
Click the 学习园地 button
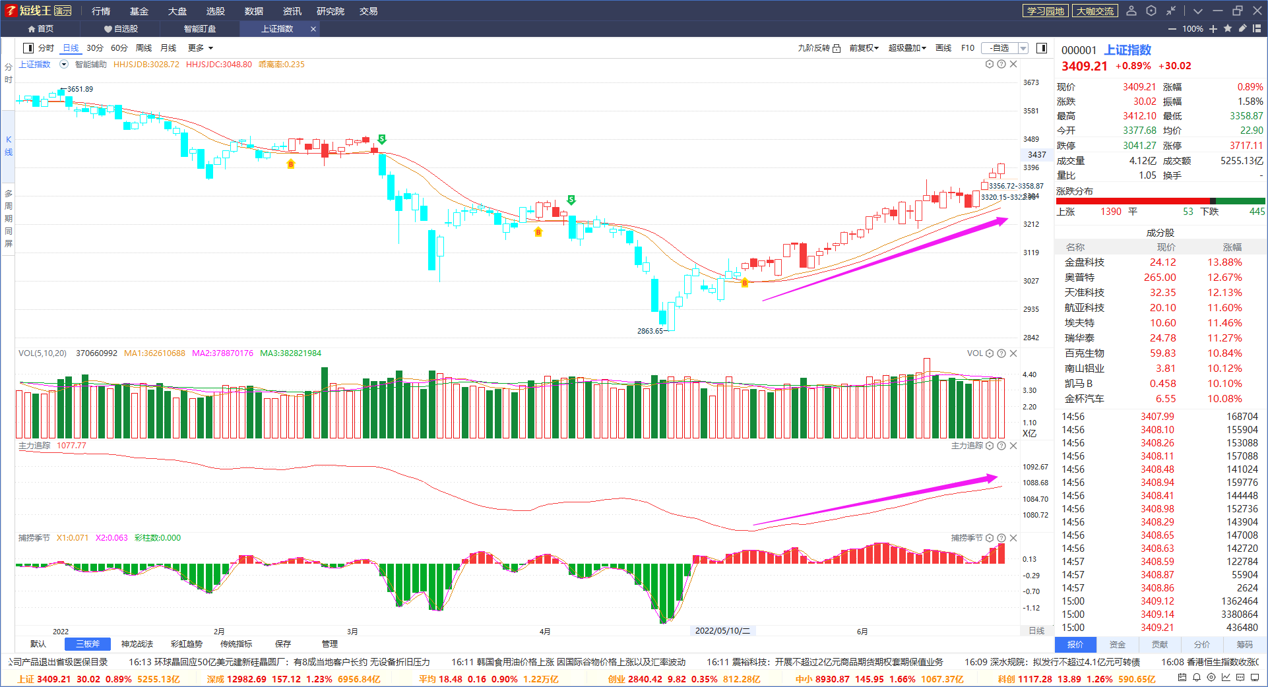coord(1046,11)
